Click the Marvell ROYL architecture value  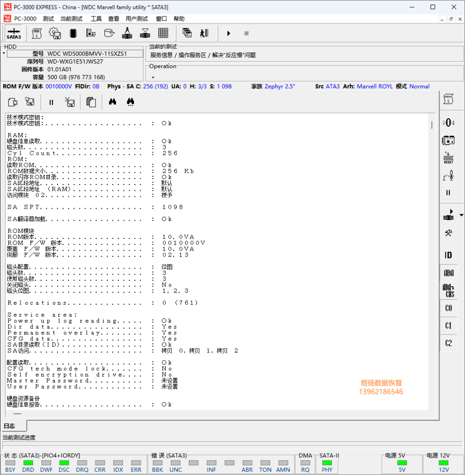(375, 86)
